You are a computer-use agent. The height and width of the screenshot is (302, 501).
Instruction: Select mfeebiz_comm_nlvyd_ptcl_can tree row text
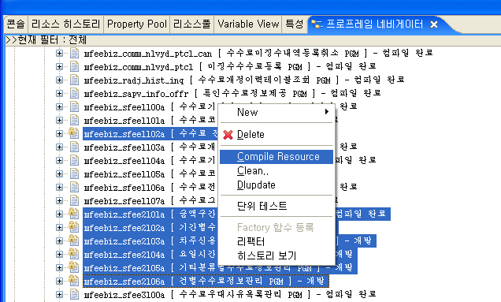pos(258,53)
